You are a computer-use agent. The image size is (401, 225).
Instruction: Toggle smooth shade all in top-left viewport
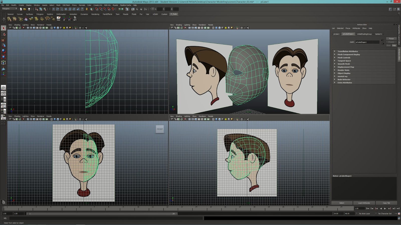tap(55, 28)
